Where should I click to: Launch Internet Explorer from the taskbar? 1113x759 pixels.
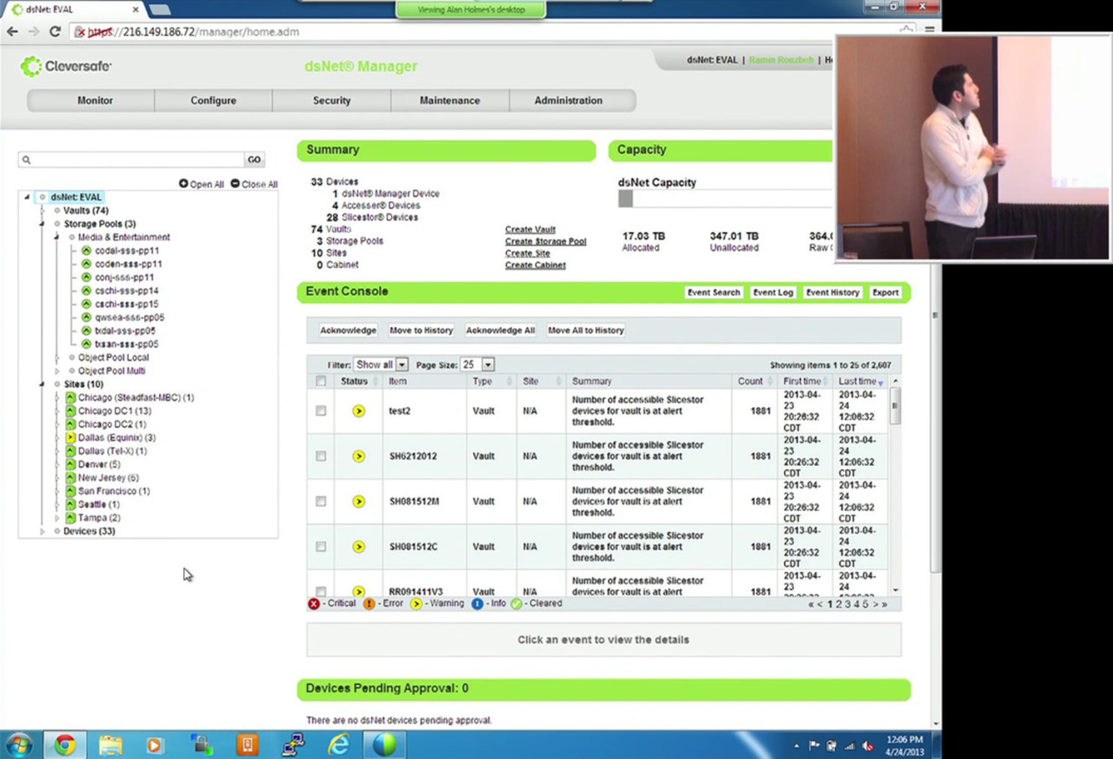[x=339, y=745]
